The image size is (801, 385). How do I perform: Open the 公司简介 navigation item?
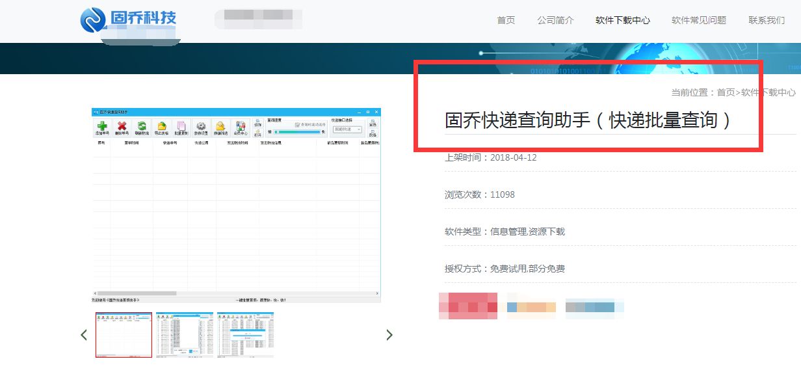click(555, 20)
